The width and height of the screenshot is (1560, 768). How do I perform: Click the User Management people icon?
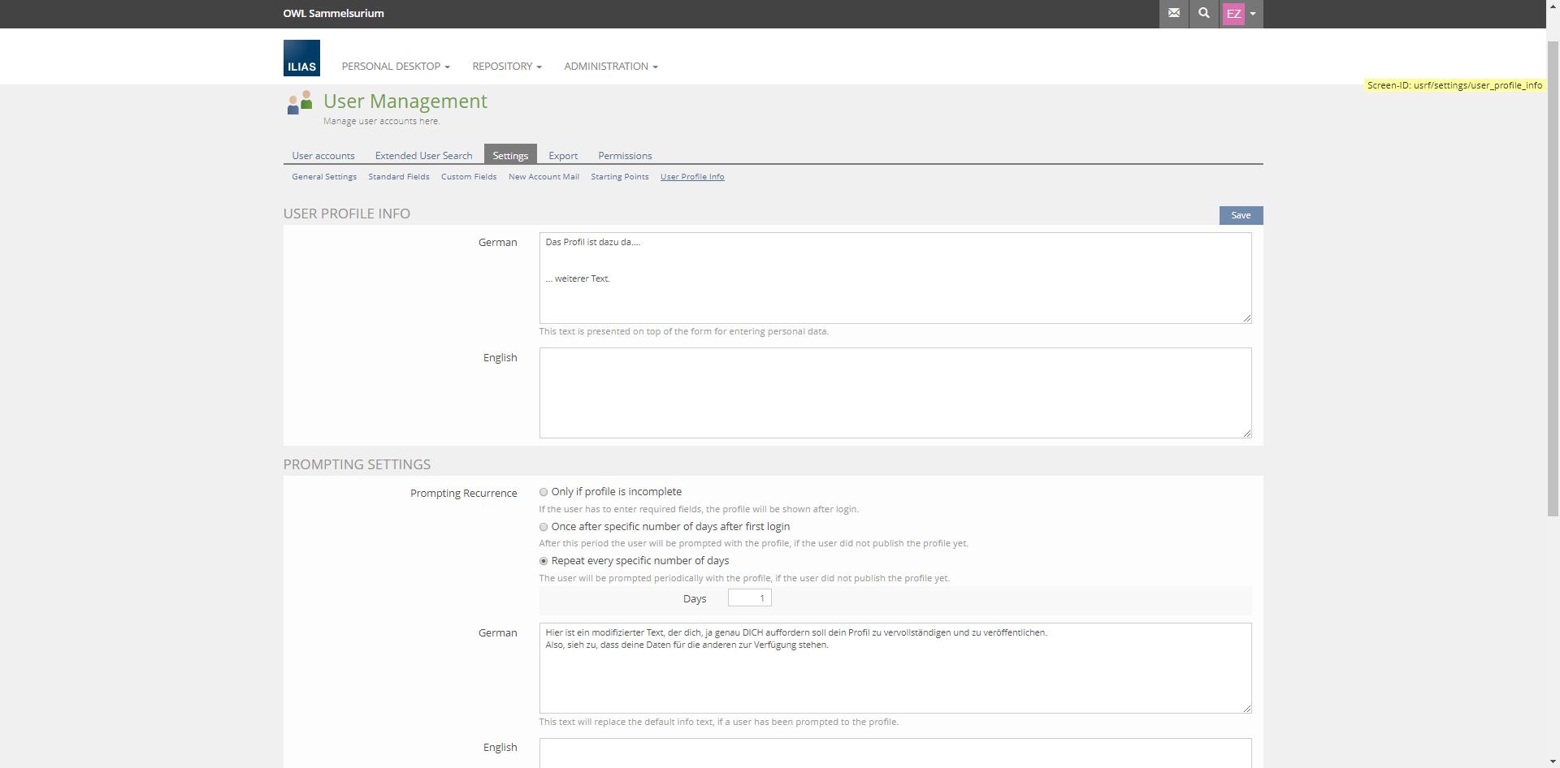pos(299,102)
